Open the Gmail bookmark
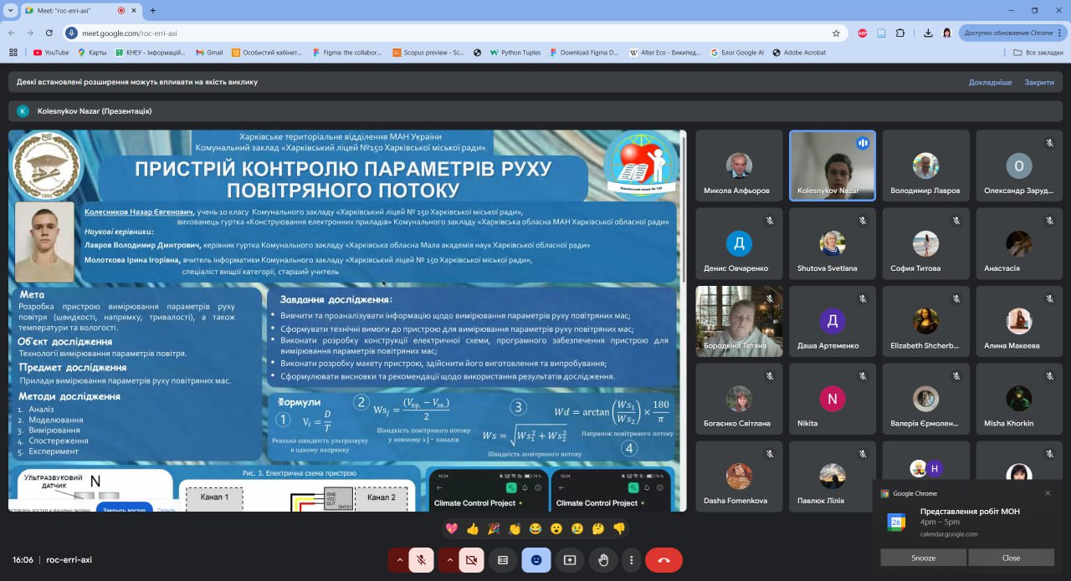The image size is (1071, 581). click(209, 53)
